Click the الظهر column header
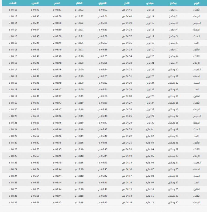This screenshot has width=207, height=212. (80, 3)
